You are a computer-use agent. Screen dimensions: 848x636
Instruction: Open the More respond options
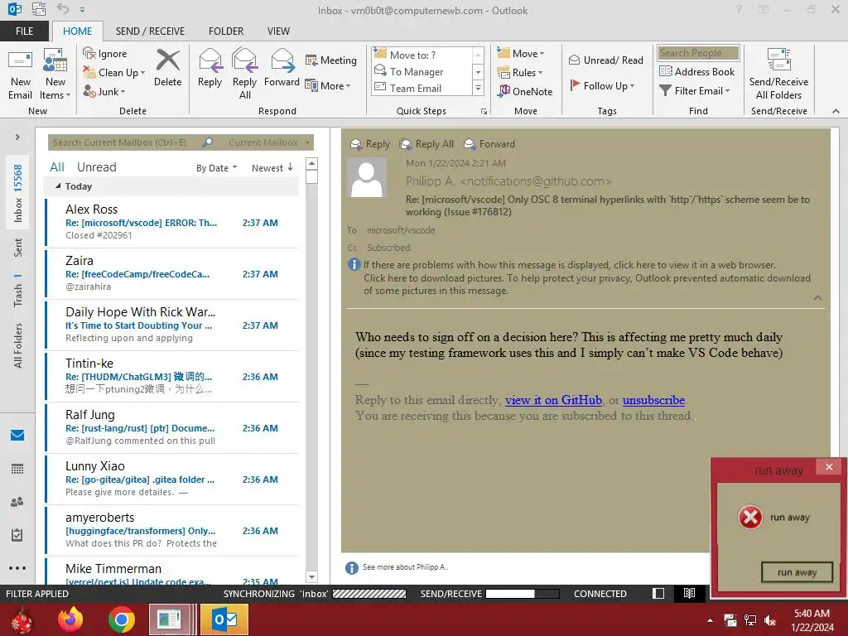click(328, 85)
